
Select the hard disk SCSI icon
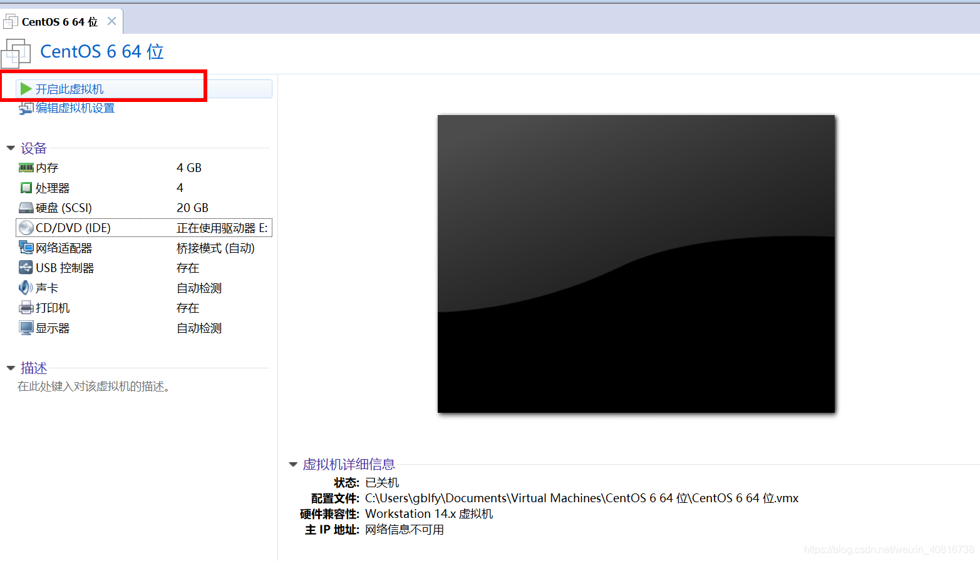point(26,208)
